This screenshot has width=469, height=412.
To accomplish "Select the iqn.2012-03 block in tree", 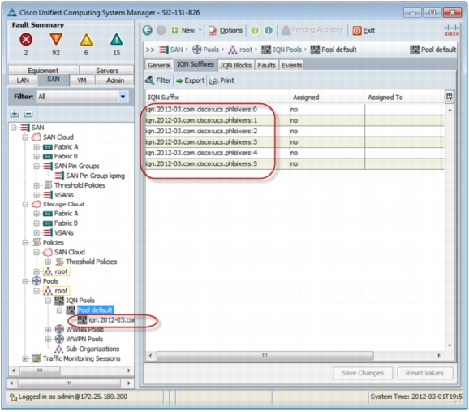I will tap(111, 320).
